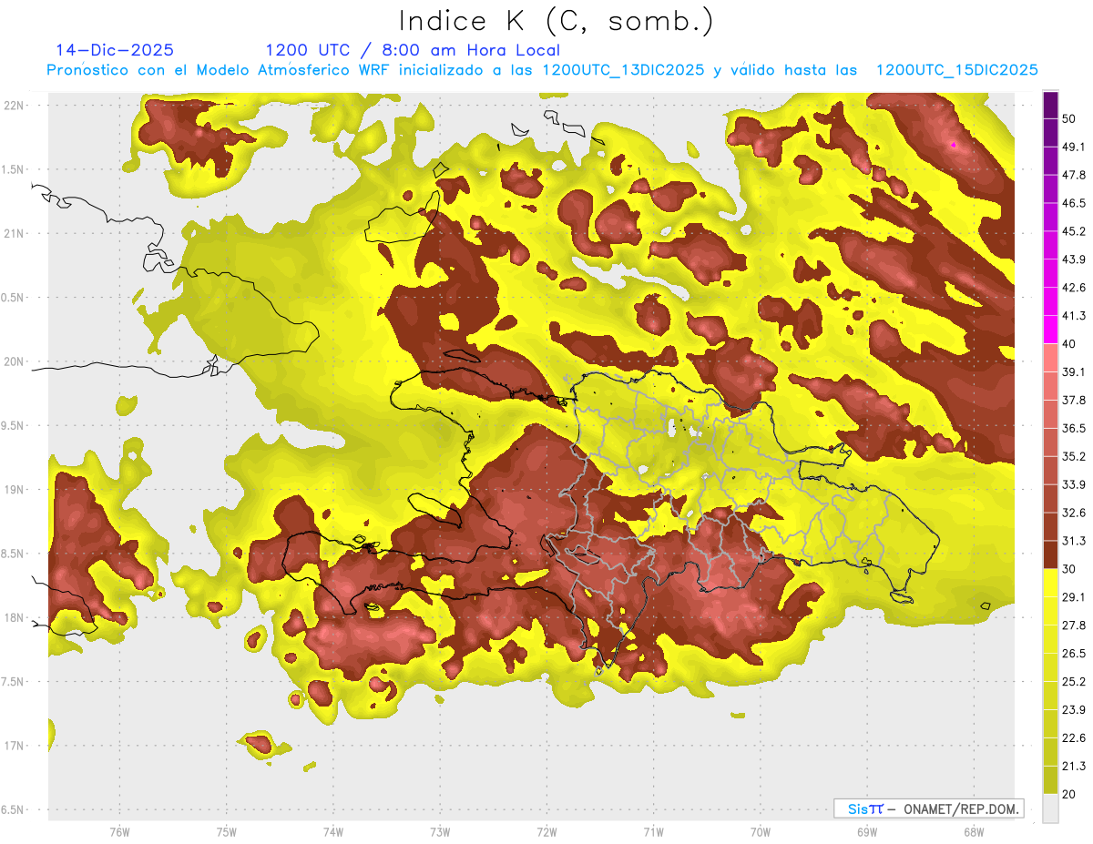Click the colorbar value "29.1"
Screen dimensions: 1093x844
[x=1074, y=597]
